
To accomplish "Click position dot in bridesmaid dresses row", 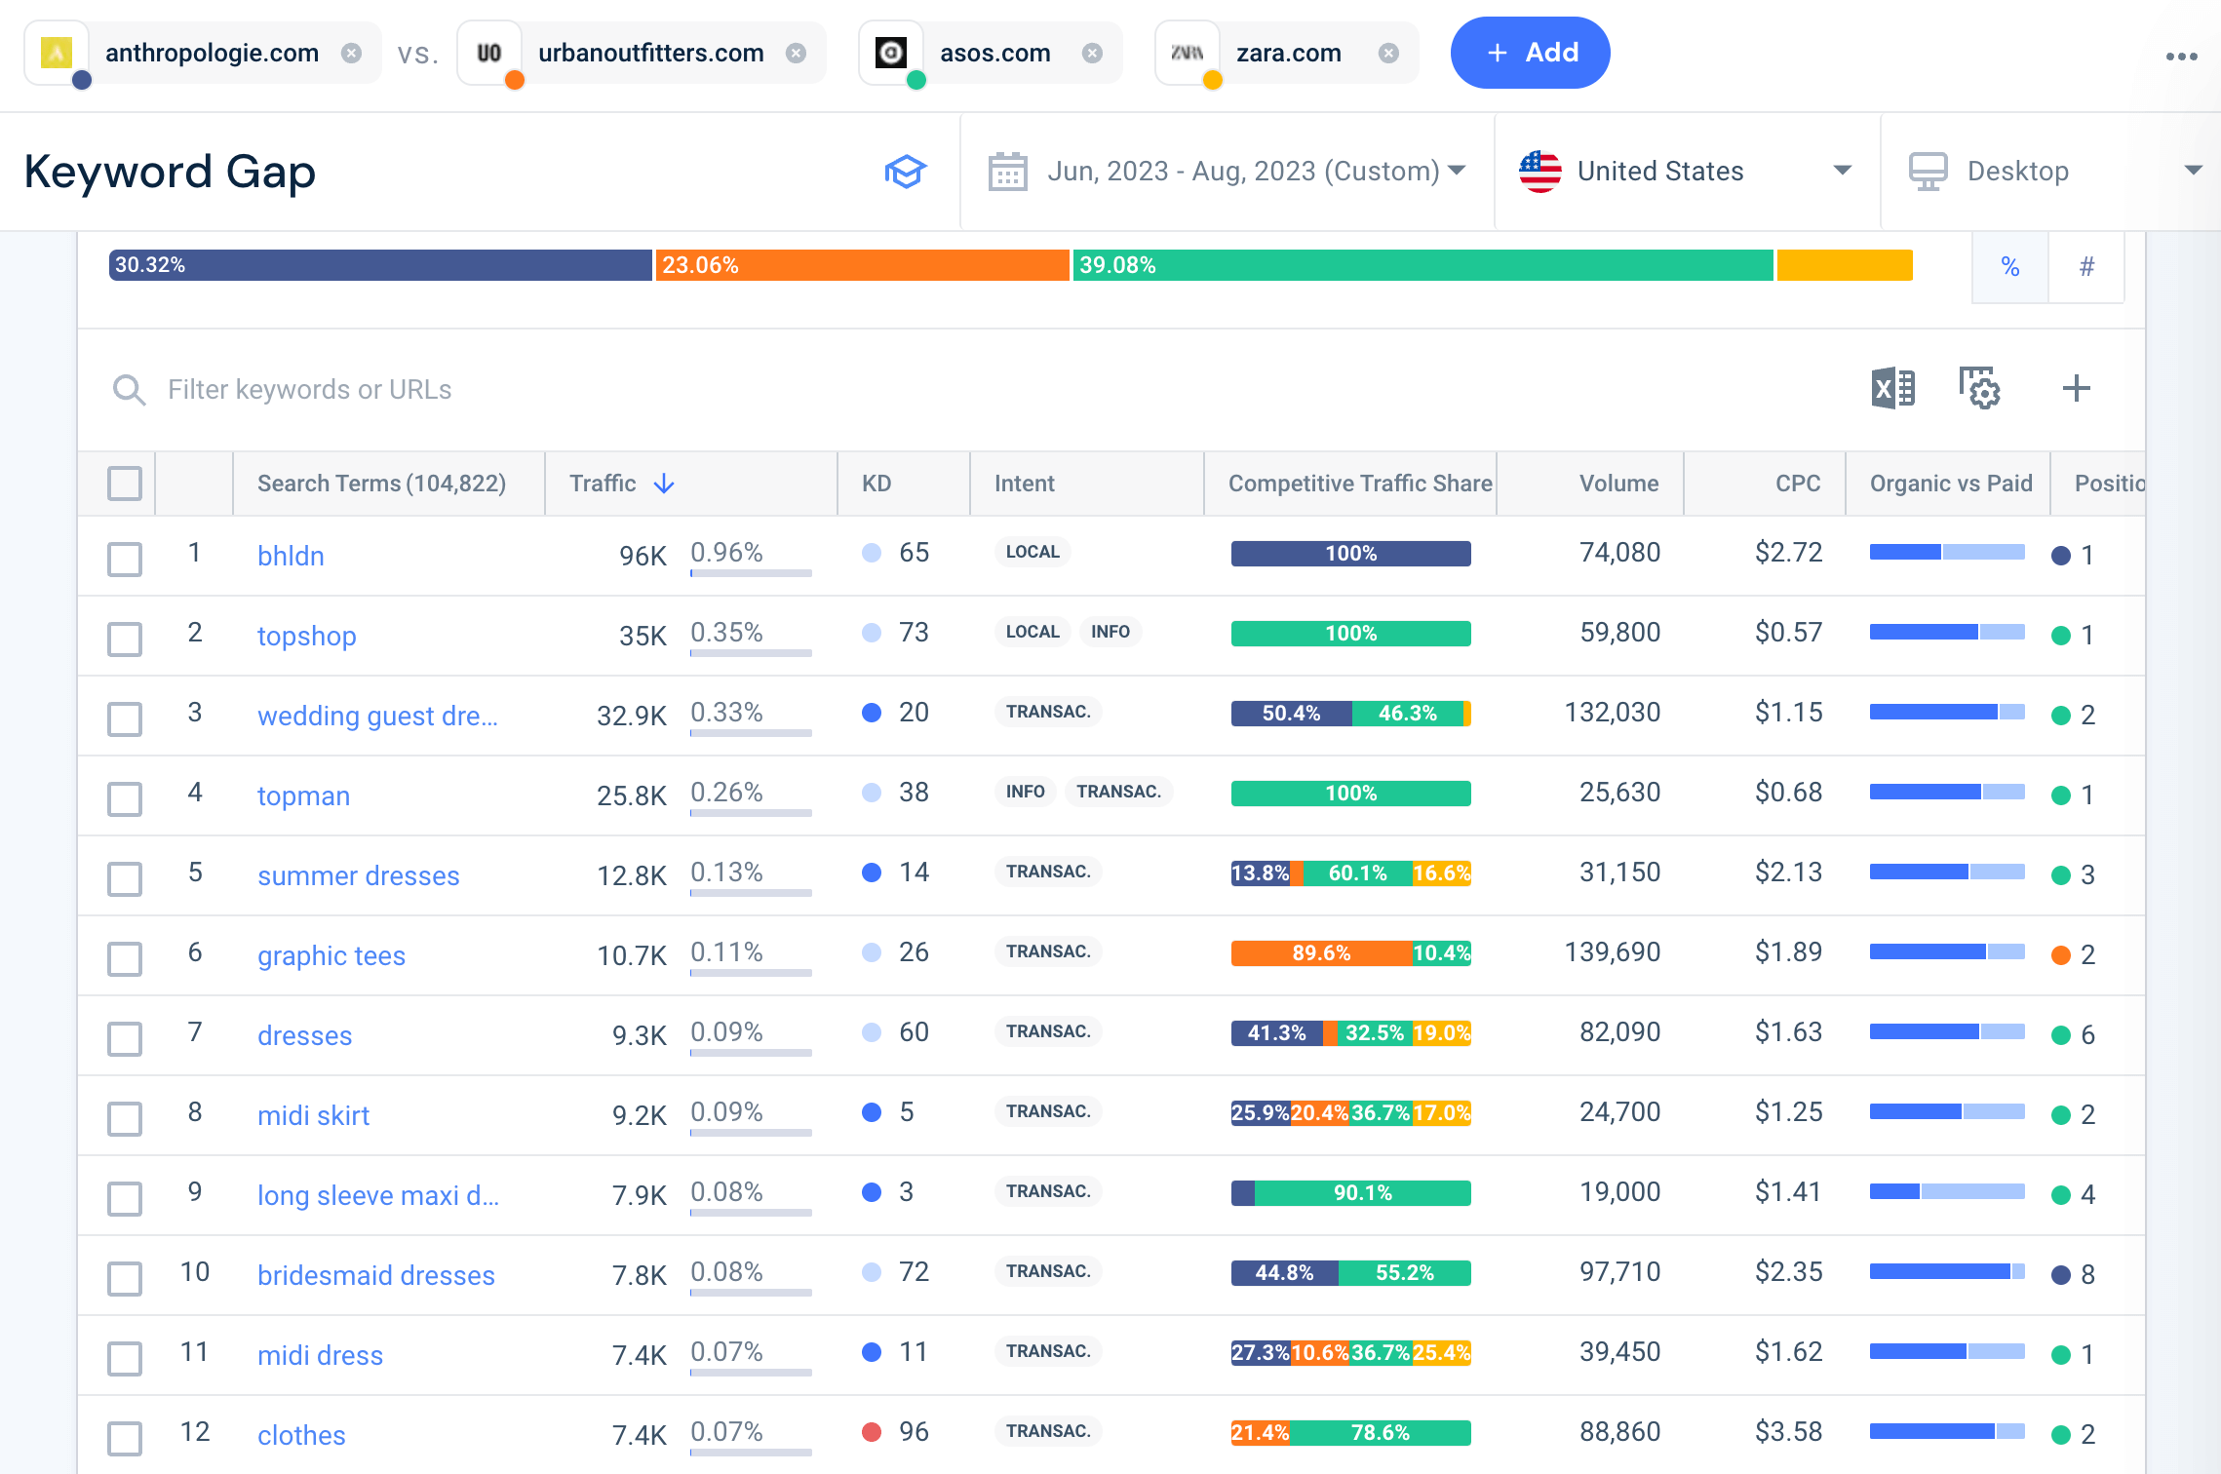I will click(x=2061, y=1275).
